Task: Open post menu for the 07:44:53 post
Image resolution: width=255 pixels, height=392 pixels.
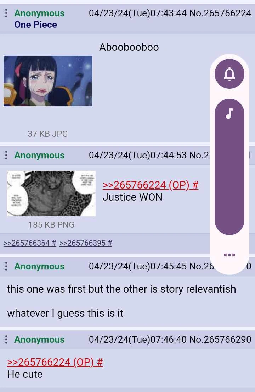Action: pos(6,155)
